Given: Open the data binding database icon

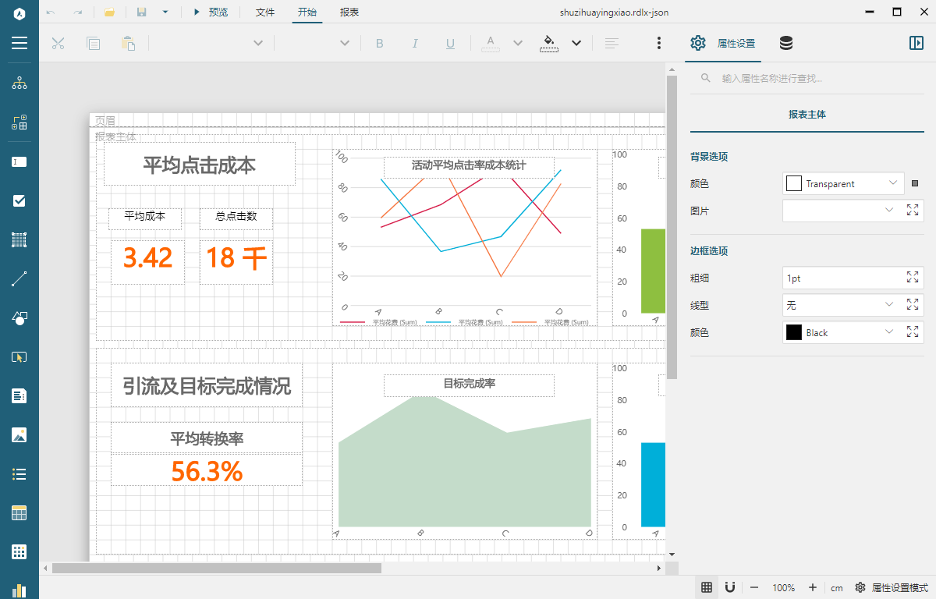Looking at the screenshot, I should click(x=786, y=44).
